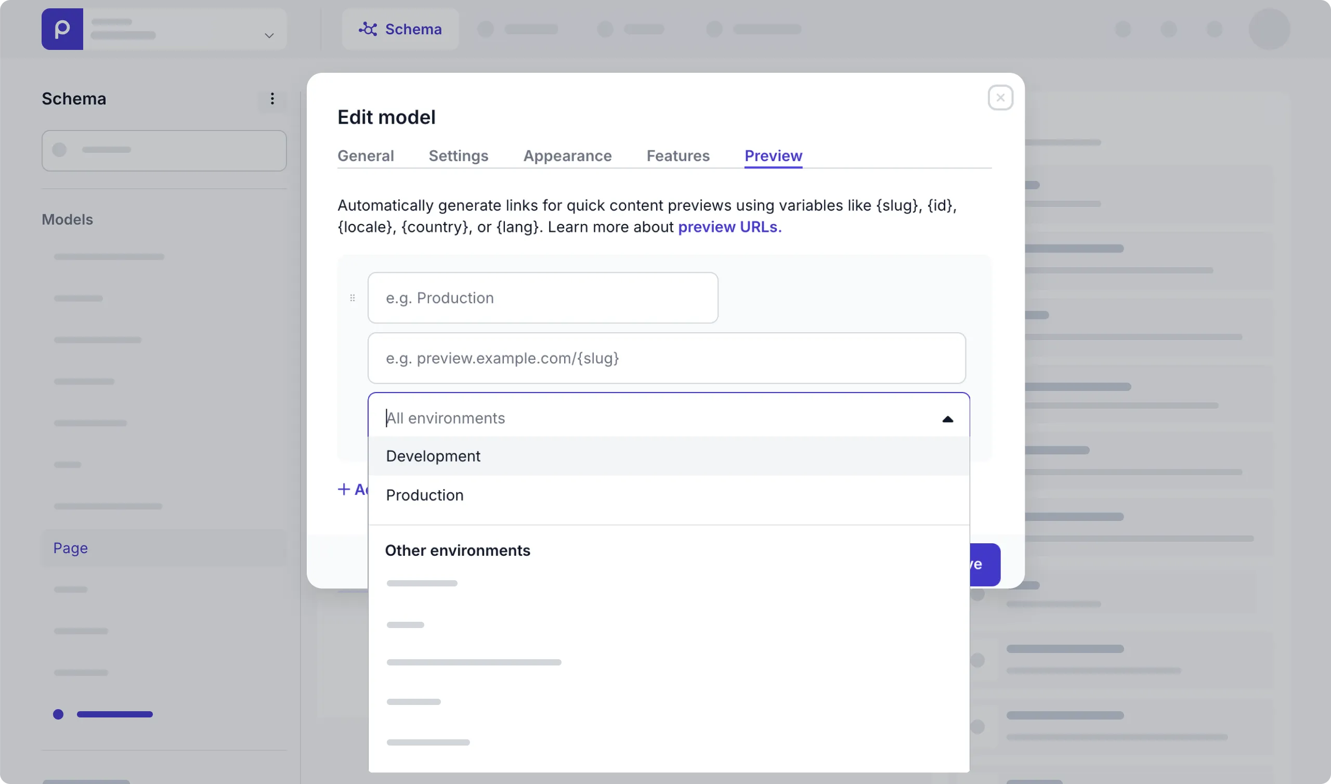Click the user avatar in top bar

(x=1269, y=29)
